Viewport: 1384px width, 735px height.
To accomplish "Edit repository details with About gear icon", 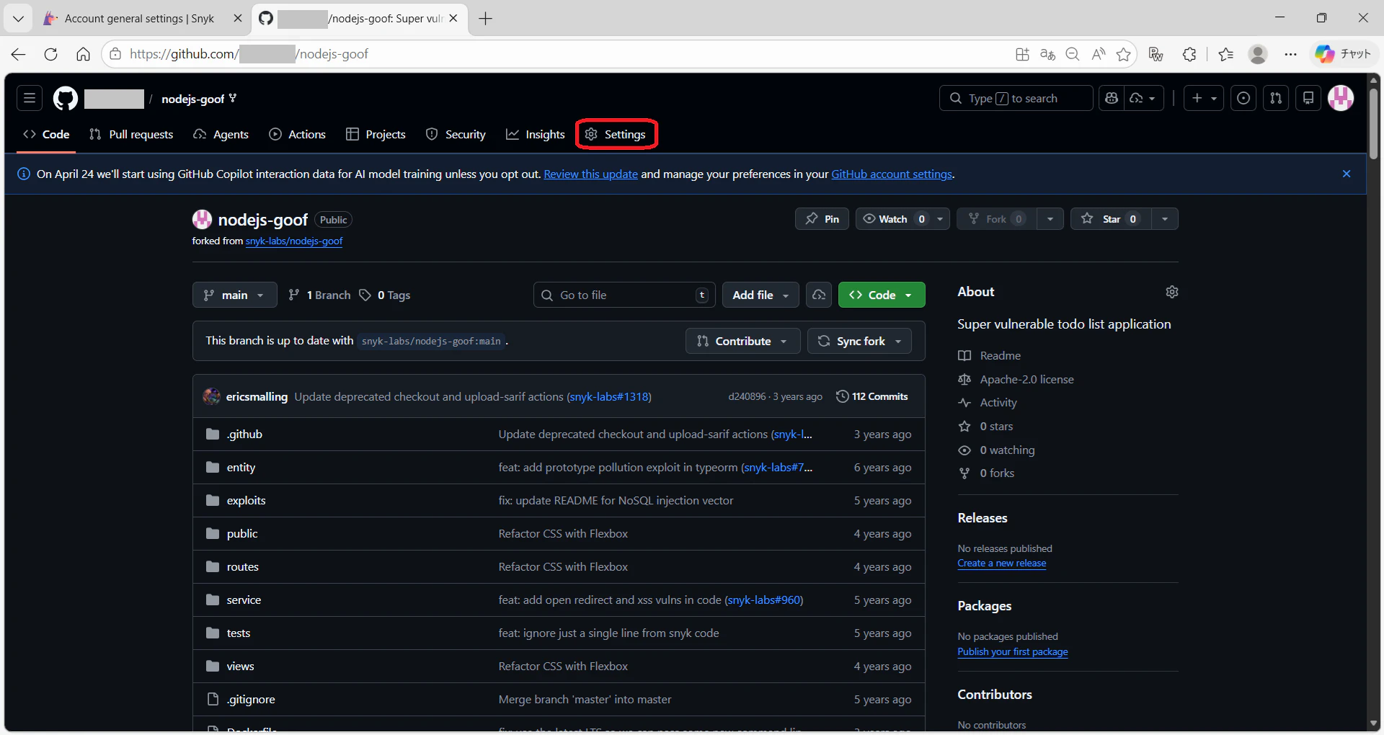I will pos(1172,292).
